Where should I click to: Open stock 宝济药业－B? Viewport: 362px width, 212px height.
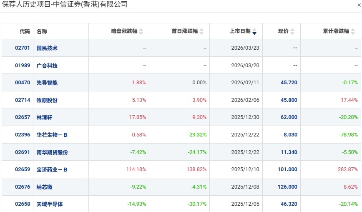point(52,169)
